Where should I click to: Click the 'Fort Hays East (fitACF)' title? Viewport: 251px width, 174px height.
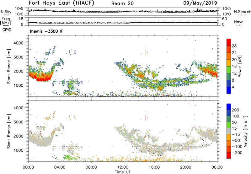(x=61, y=3)
